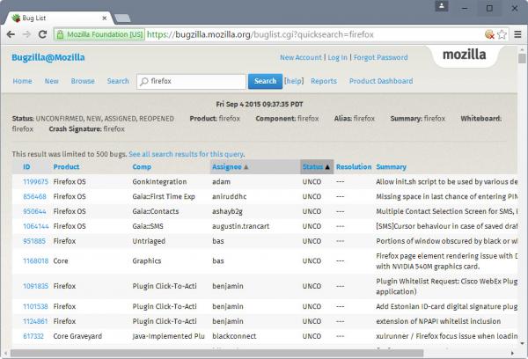The image size is (528, 359).
Task: Click the firefox quicksearch input field
Action: (191, 82)
